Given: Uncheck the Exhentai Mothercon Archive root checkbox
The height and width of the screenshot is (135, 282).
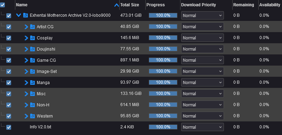Looking at the screenshot, I should coord(9,16).
